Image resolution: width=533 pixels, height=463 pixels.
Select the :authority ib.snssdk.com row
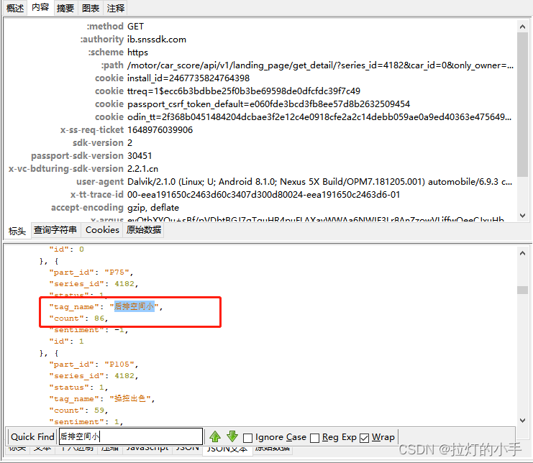pyautogui.click(x=260, y=39)
